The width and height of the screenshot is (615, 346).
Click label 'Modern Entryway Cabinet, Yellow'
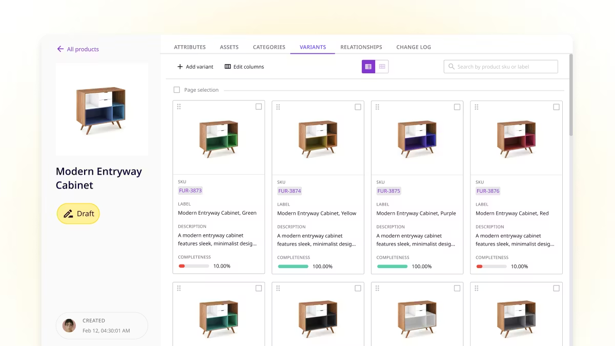[317, 213]
